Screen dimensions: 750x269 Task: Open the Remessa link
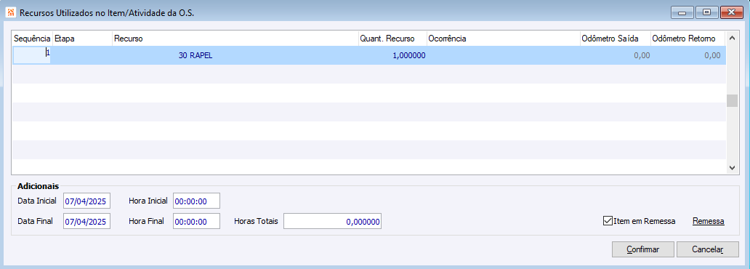709,221
